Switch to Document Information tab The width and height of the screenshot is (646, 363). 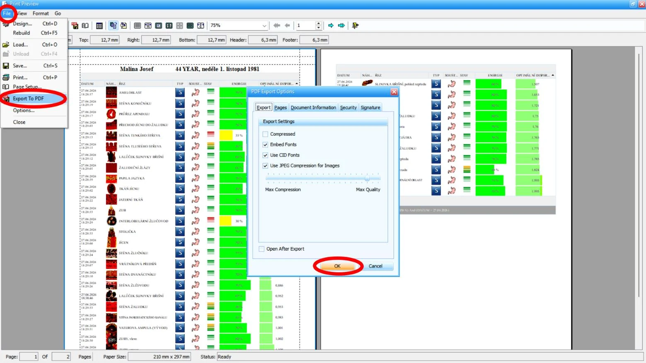click(313, 108)
